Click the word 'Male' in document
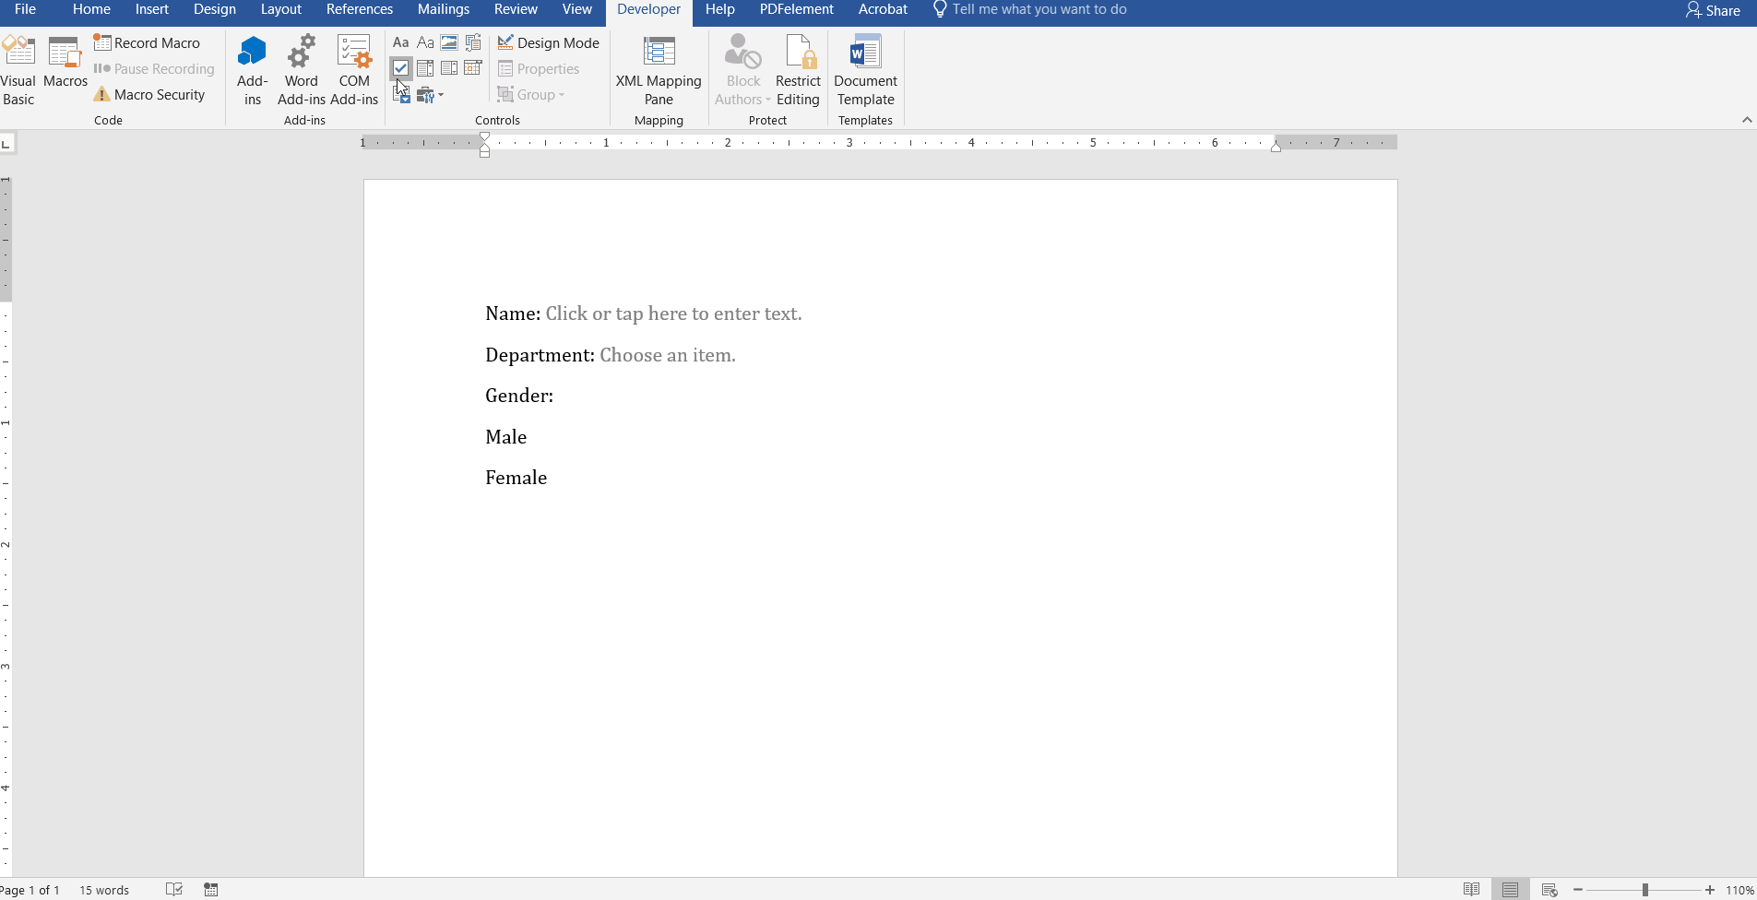The image size is (1757, 900). click(506, 437)
